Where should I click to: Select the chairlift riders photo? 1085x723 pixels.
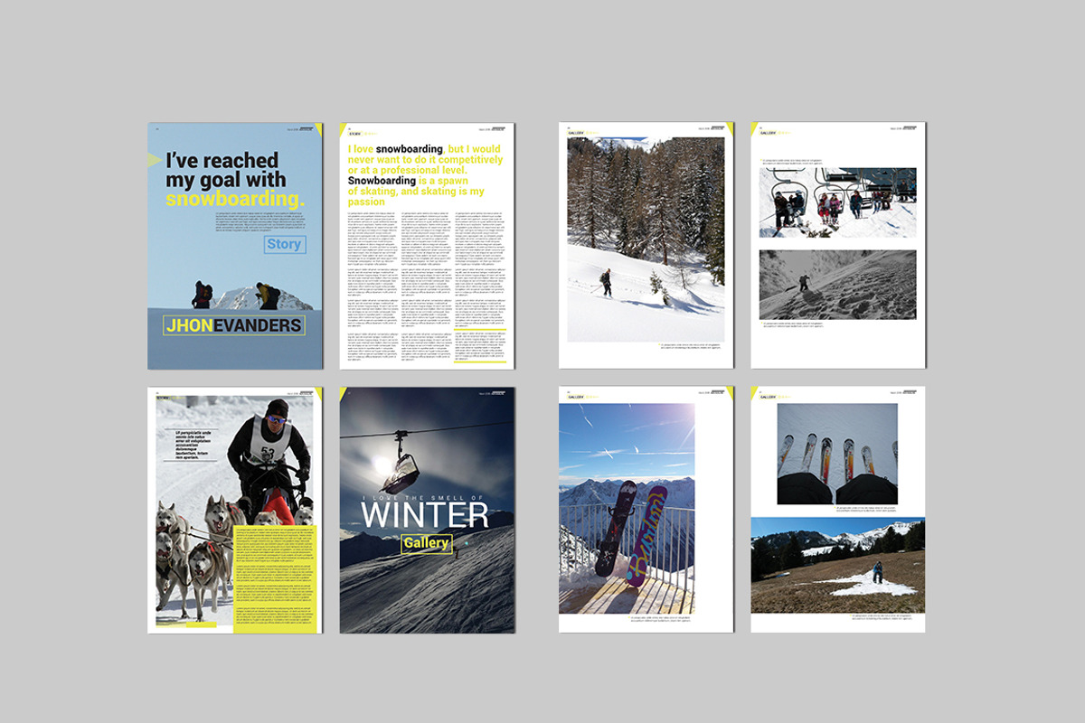coord(837,202)
